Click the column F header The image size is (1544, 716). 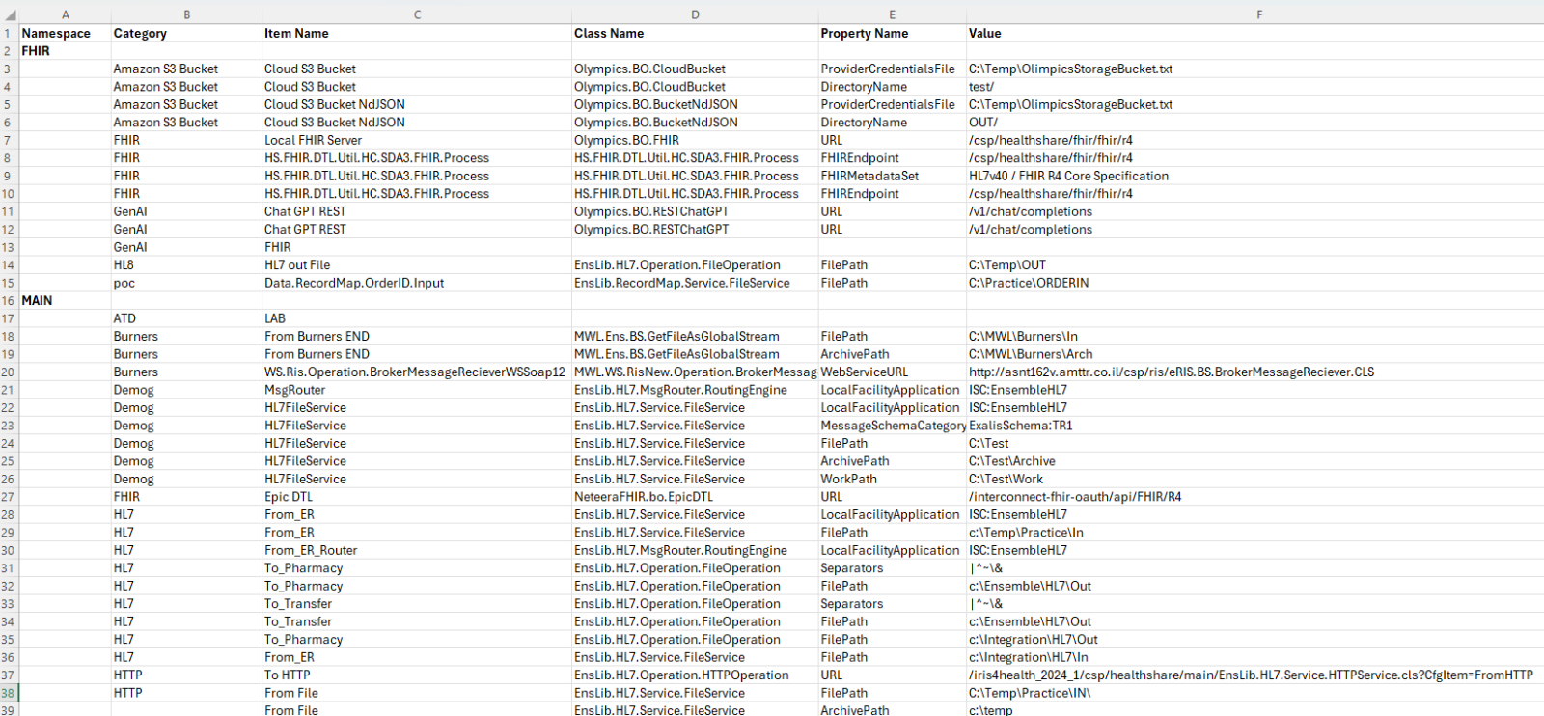pos(1258,14)
